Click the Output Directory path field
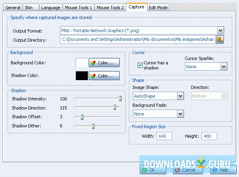Image resolution: width=239 pixels, height=177 pixels. click(x=138, y=40)
